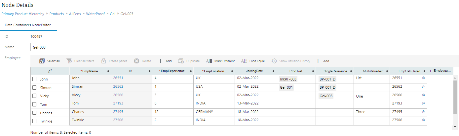
Task: Open the InkRF-003 product reference
Action: pyautogui.click(x=288, y=79)
